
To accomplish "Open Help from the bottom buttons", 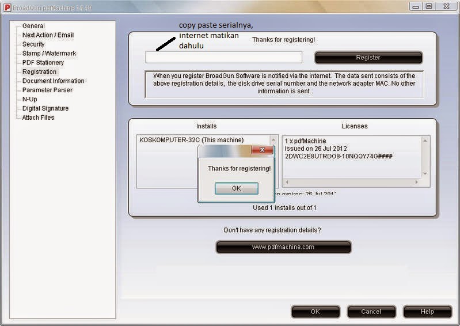I will coord(427,312).
